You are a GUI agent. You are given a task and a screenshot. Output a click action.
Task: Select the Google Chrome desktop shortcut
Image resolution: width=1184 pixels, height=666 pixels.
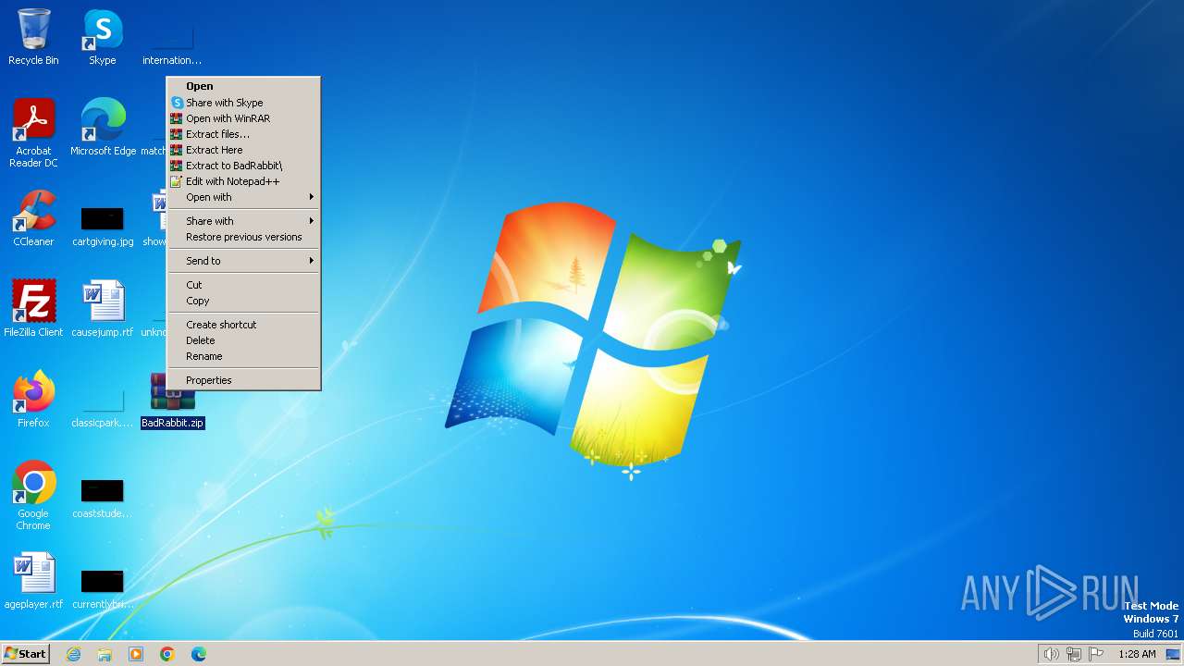click(x=33, y=496)
